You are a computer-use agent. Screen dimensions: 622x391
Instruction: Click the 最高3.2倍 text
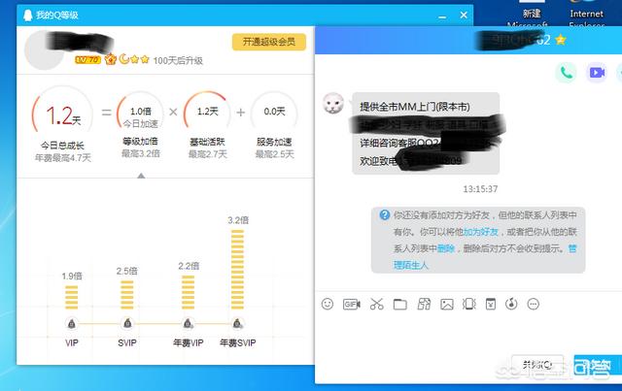[140, 153]
